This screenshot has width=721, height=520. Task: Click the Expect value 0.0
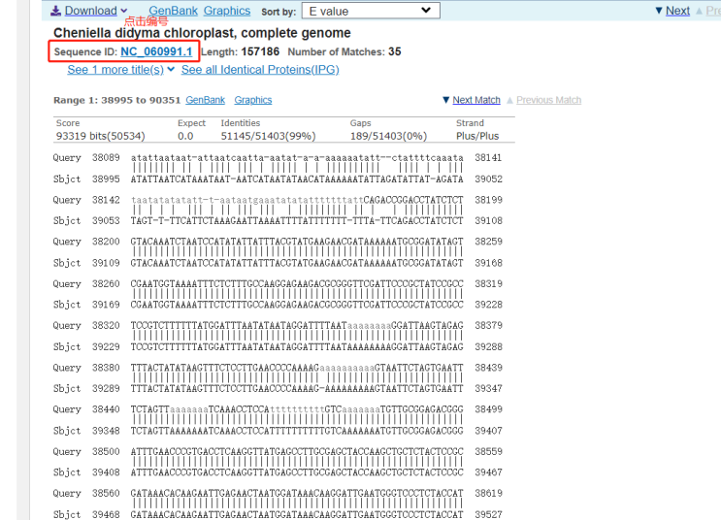(x=185, y=136)
